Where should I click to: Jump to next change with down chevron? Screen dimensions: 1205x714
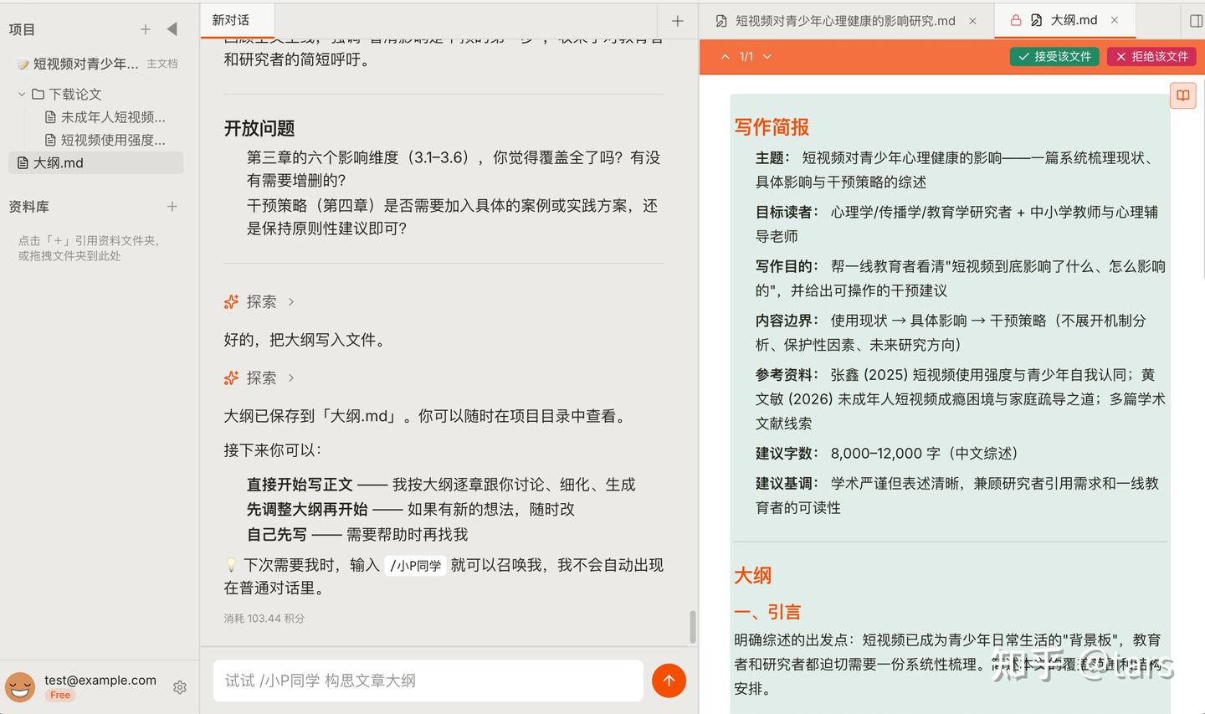767,57
